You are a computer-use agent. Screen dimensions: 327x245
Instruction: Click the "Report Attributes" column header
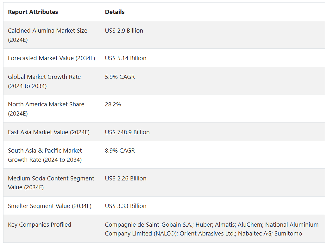[33, 12]
